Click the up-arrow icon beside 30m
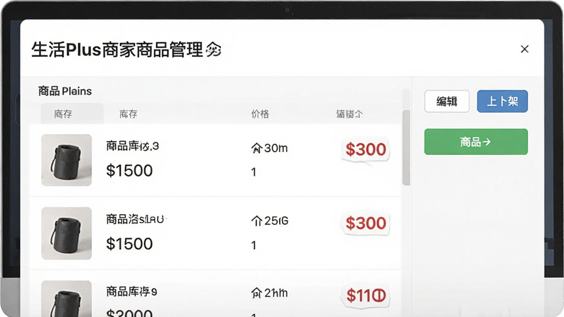 click(257, 148)
